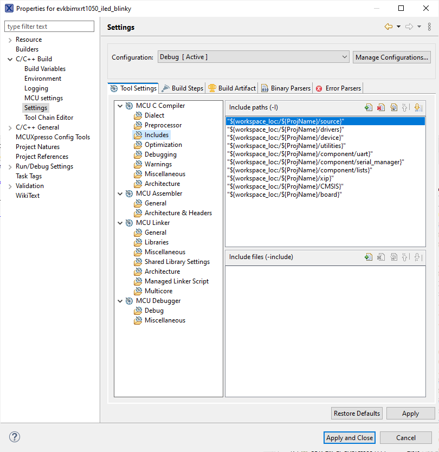Open the WikiText page
Image resolution: width=439 pixels, height=452 pixels.
click(x=28, y=196)
